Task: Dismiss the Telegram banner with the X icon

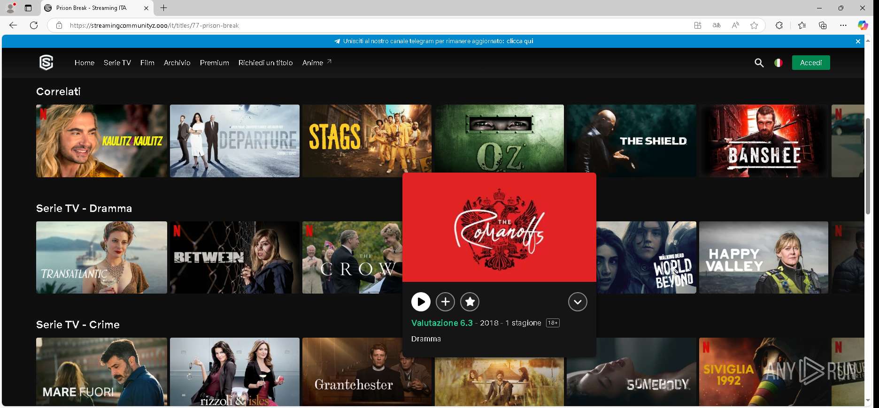Action: (x=858, y=41)
